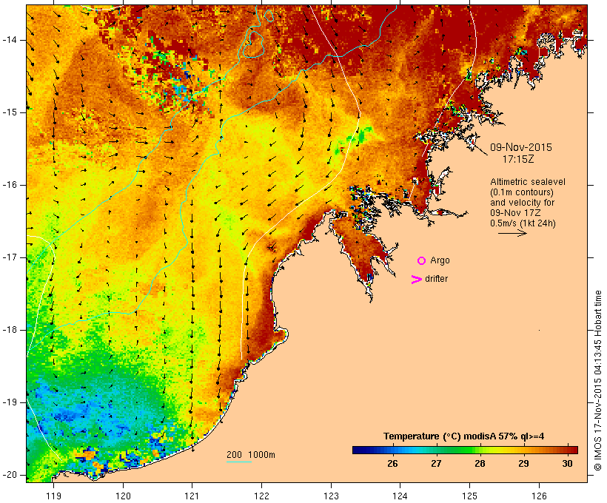Viewport: 607px width, 503px height.
Task: Click the '17:15Z' time text
Action: [x=518, y=159]
